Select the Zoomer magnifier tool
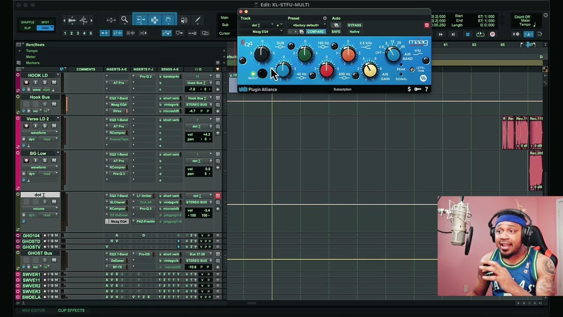The image size is (563, 317). (124, 20)
